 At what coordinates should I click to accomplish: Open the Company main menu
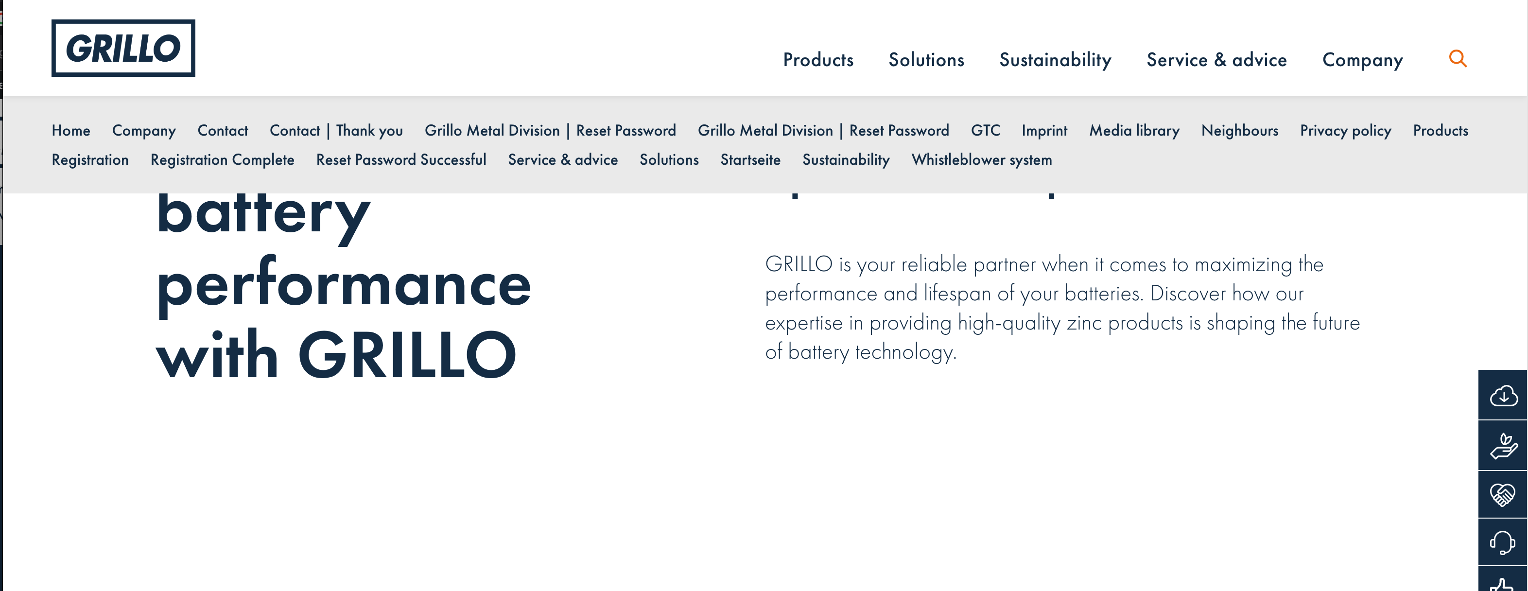(1362, 60)
